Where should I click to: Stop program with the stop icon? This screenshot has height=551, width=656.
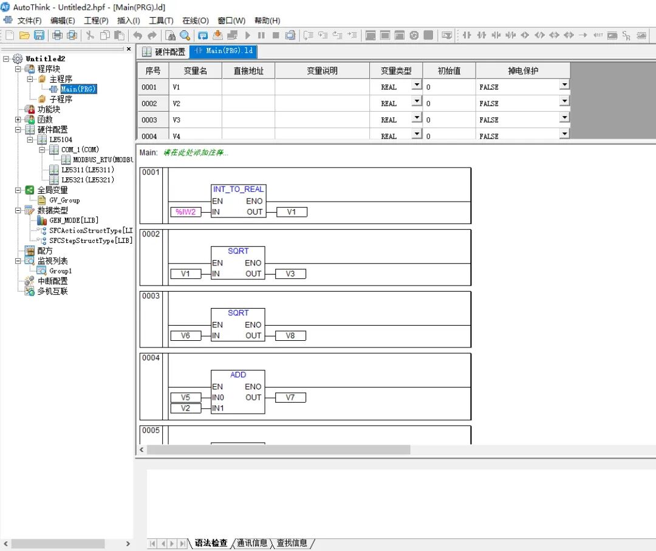click(276, 36)
